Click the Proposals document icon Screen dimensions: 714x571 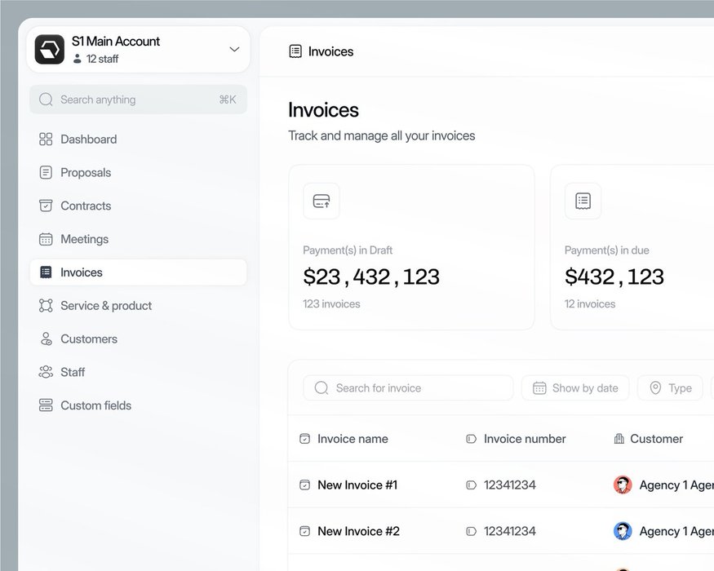click(x=46, y=173)
